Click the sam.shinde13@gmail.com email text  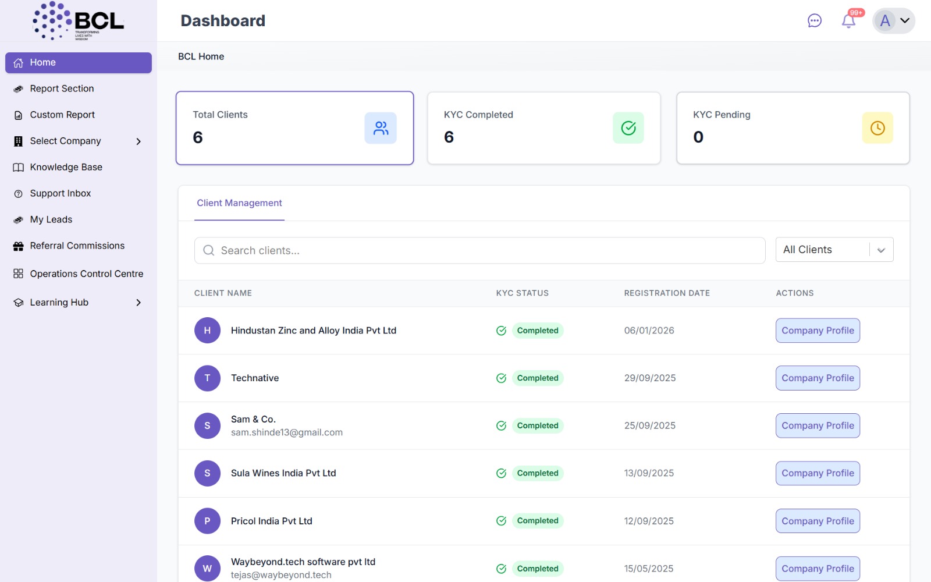click(x=287, y=432)
